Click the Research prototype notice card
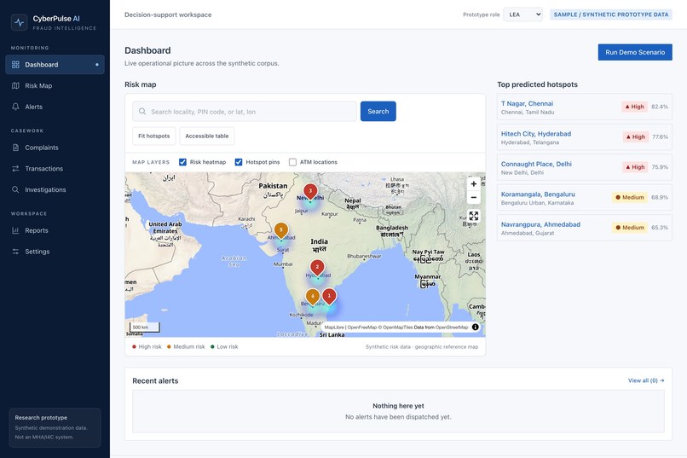This screenshot has width=687, height=458. (x=55, y=427)
